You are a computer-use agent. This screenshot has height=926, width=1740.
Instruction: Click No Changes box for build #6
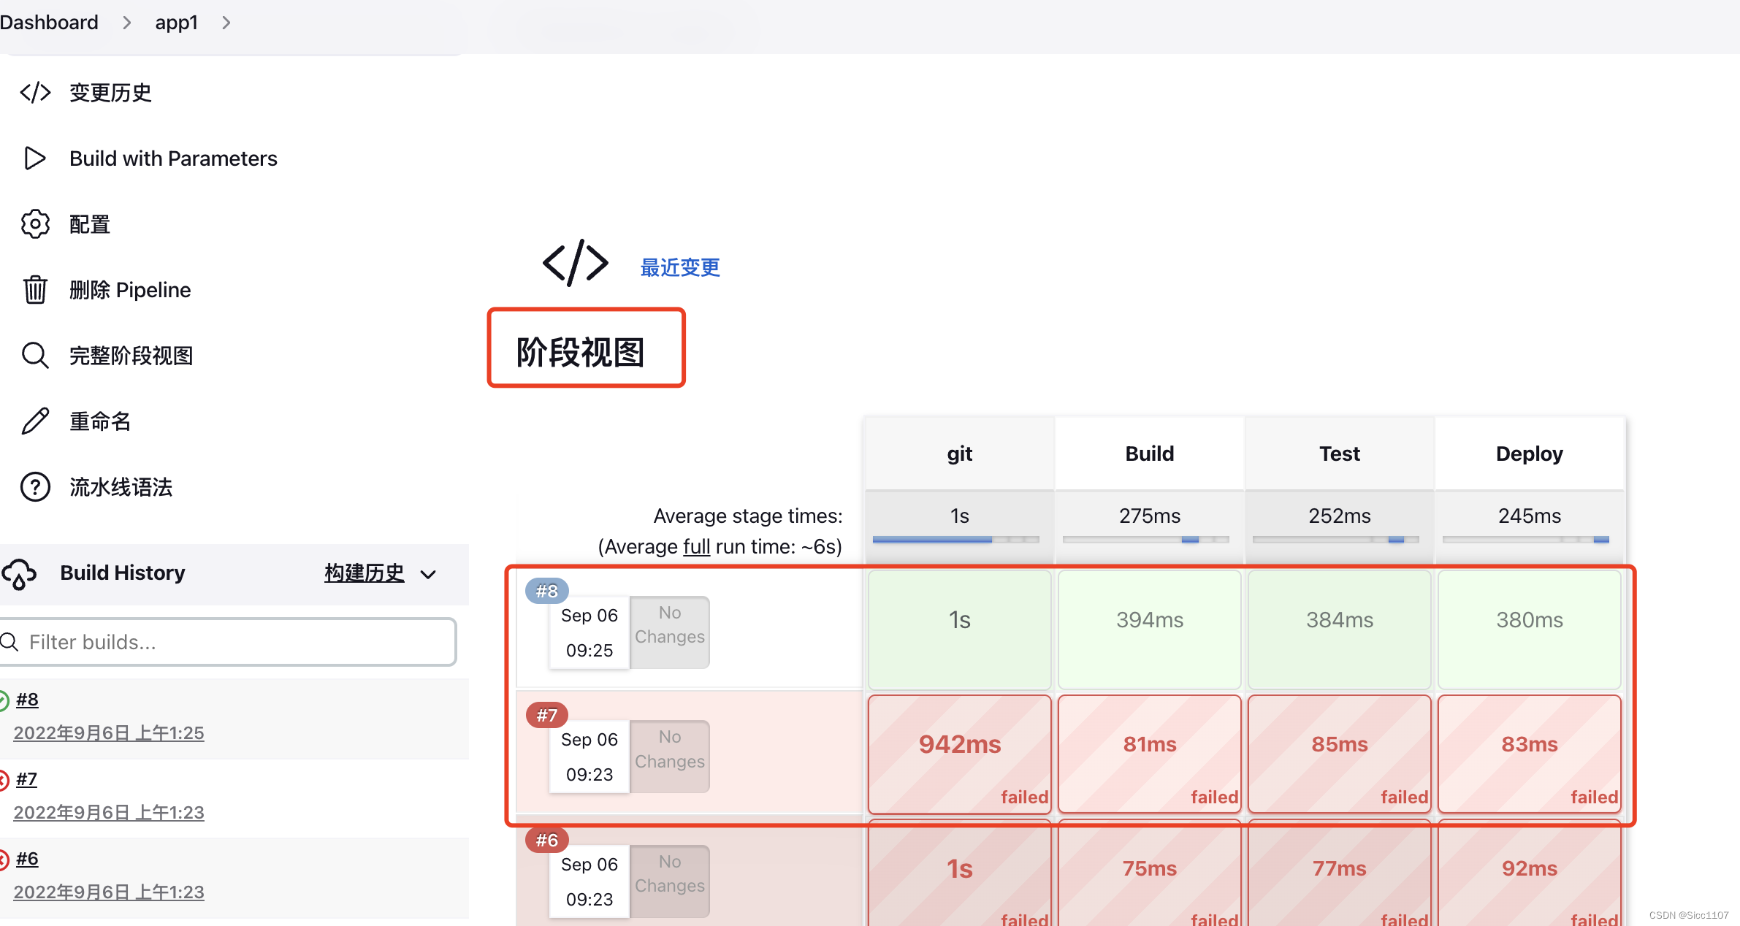670,881
